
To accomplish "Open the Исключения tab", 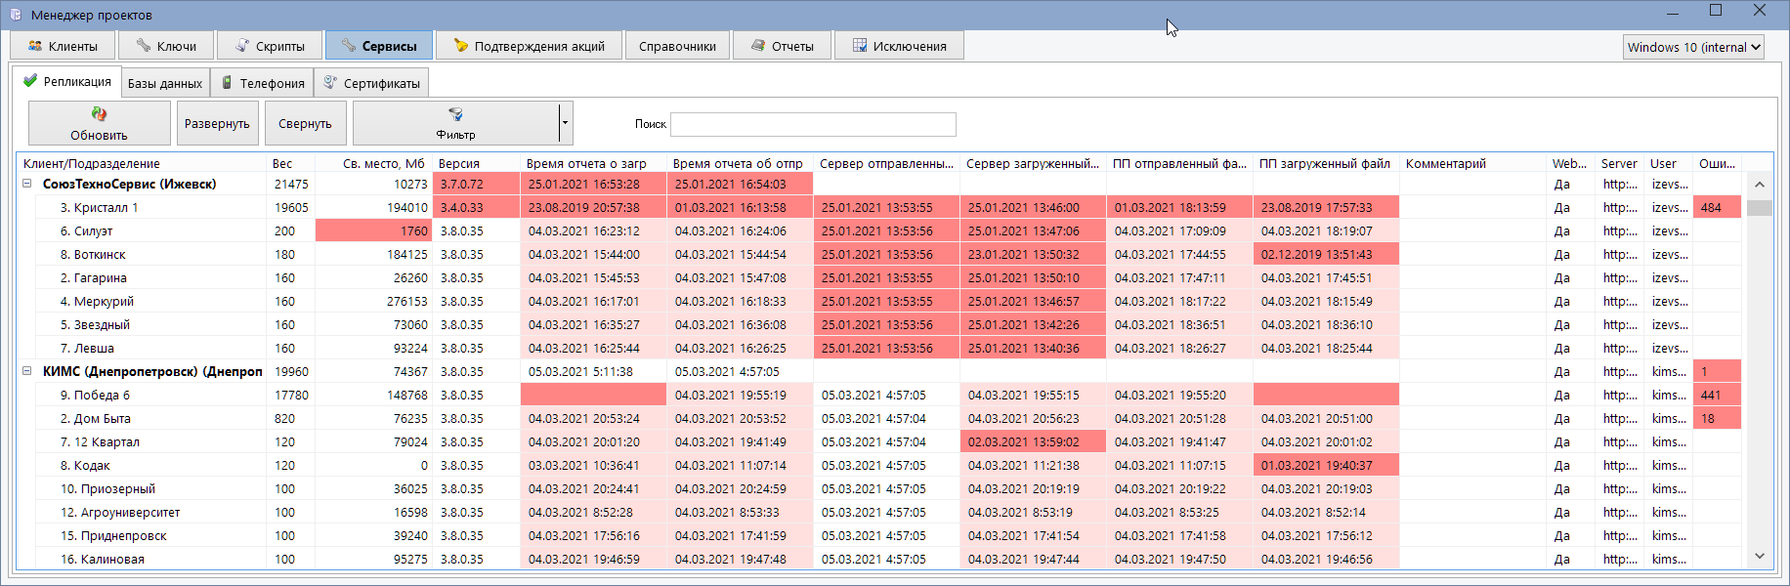I will point(899,46).
